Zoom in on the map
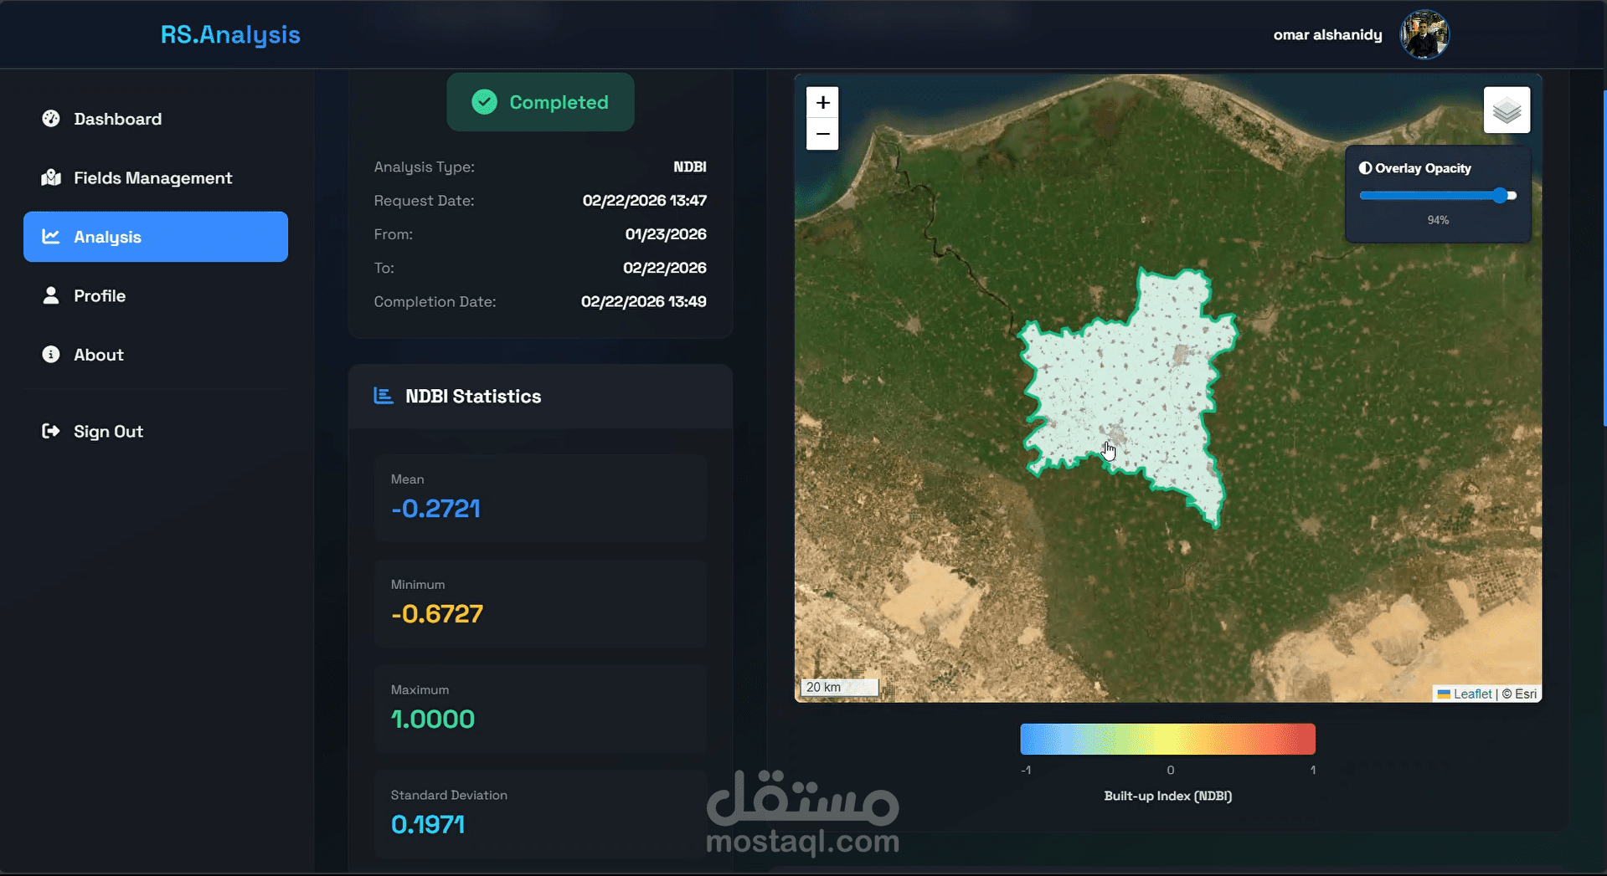1607x876 pixels. click(x=822, y=102)
